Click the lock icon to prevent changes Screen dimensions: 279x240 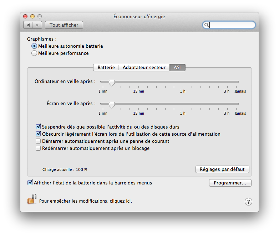tap(32, 199)
